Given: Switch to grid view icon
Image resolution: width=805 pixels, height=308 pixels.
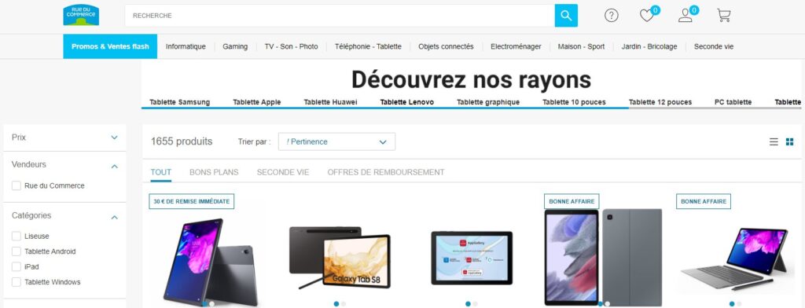Looking at the screenshot, I should 789,141.
